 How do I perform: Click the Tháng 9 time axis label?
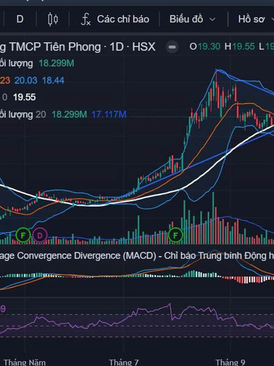click(230, 362)
